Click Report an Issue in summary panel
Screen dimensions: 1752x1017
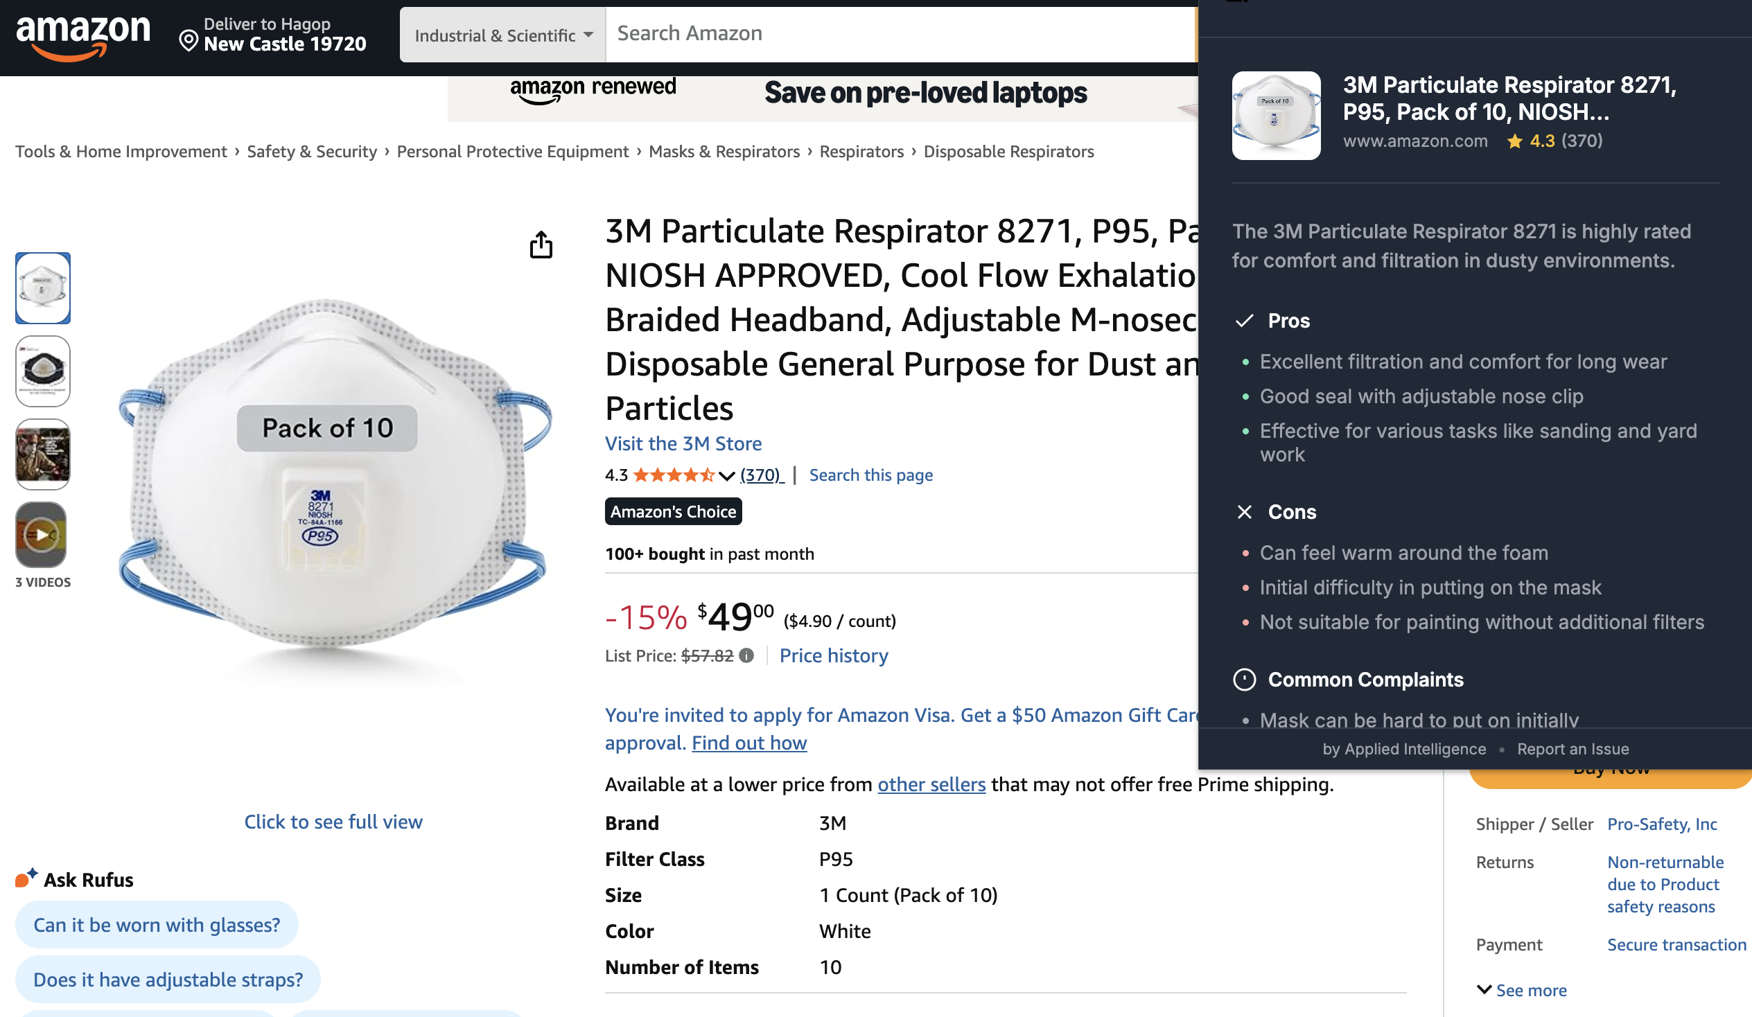point(1573,749)
